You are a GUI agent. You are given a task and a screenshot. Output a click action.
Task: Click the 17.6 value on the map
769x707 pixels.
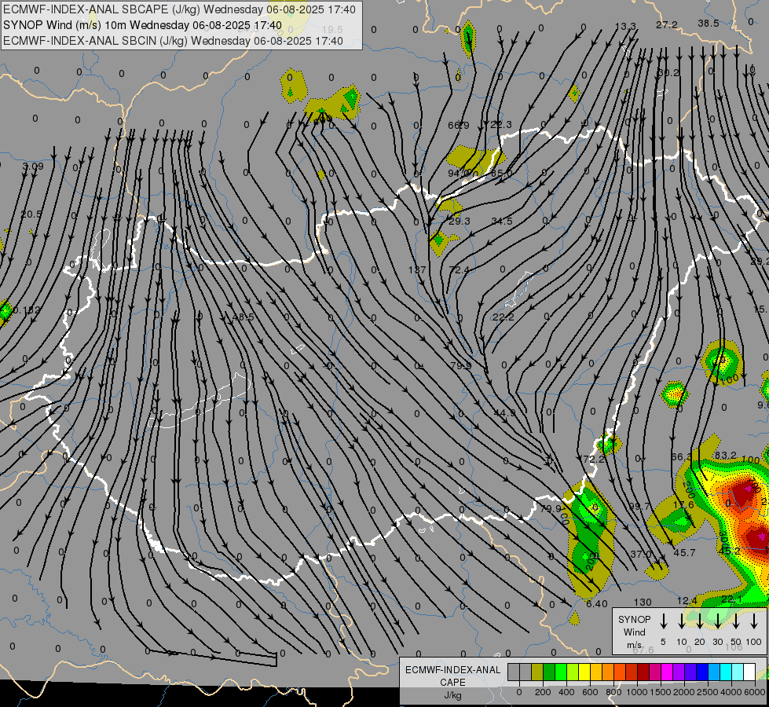[683, 505]
